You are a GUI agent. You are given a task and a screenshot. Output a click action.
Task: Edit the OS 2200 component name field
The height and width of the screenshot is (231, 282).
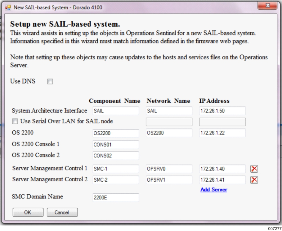point(116,133)
